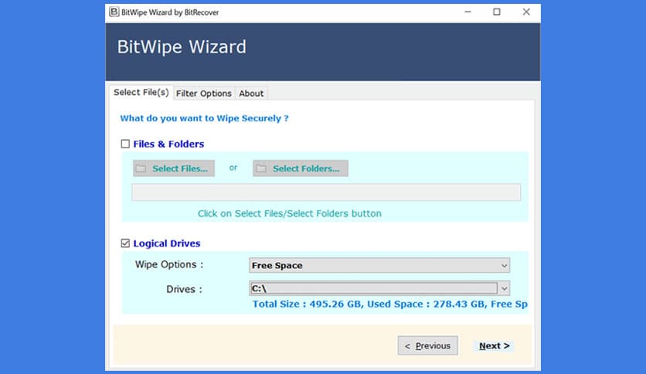Go back with the Previous button
Screen dimensions: 646x374
click(x=427, y=345)
